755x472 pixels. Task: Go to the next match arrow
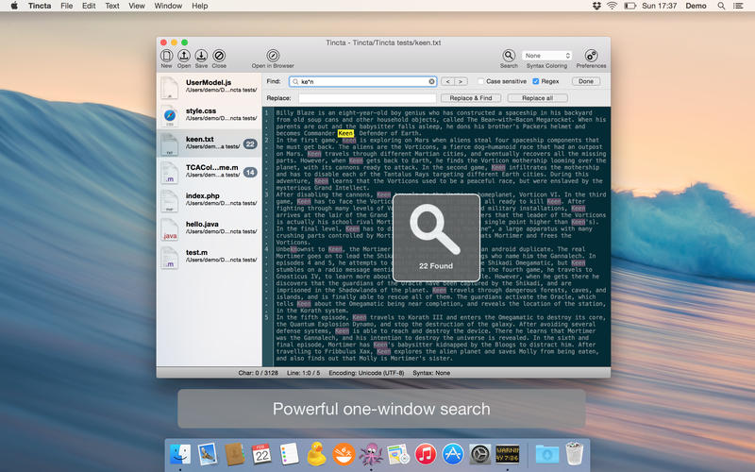(x=461, y=82)
